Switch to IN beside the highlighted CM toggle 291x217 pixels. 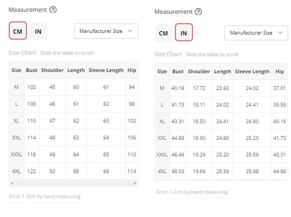pos(38,31)
